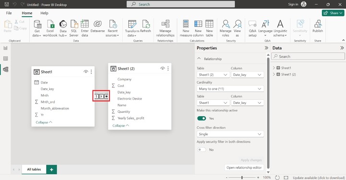Toggle Apply security filter in both directions
Image resolution: width=346 pixels, height=180 pixels.
click(201, 150)
